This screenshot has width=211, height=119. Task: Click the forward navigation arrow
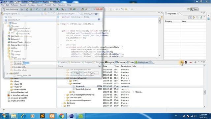coord(132,9)
